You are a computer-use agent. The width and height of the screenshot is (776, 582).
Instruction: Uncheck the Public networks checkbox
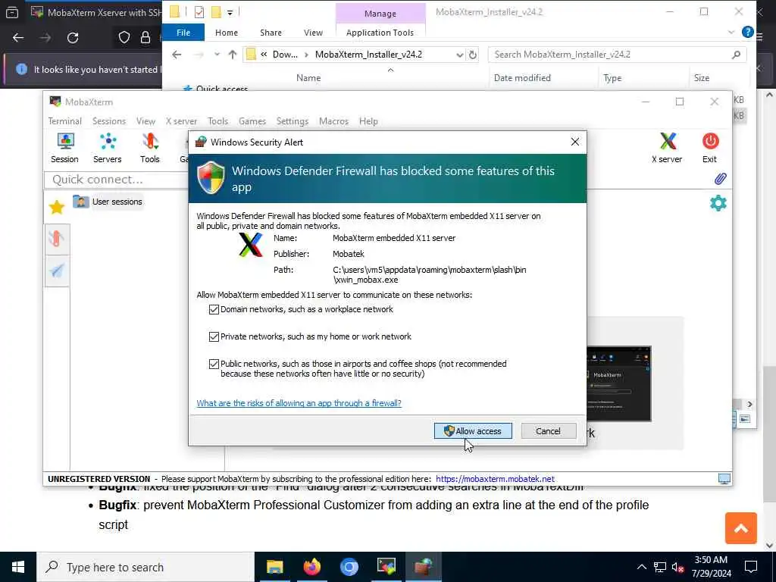point(214,364)
